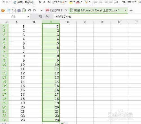Export to PDF via the toolbar icon

click(x=14, y=10)
